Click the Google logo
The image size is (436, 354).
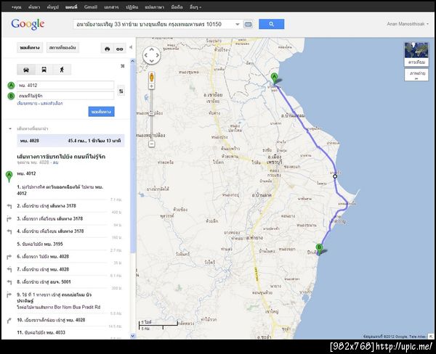tap(28, 24)
